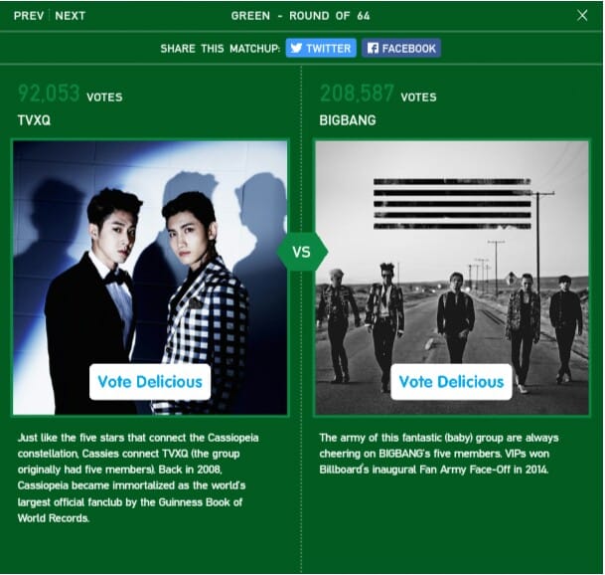Click the BIGBANG group name

[348, 120]
